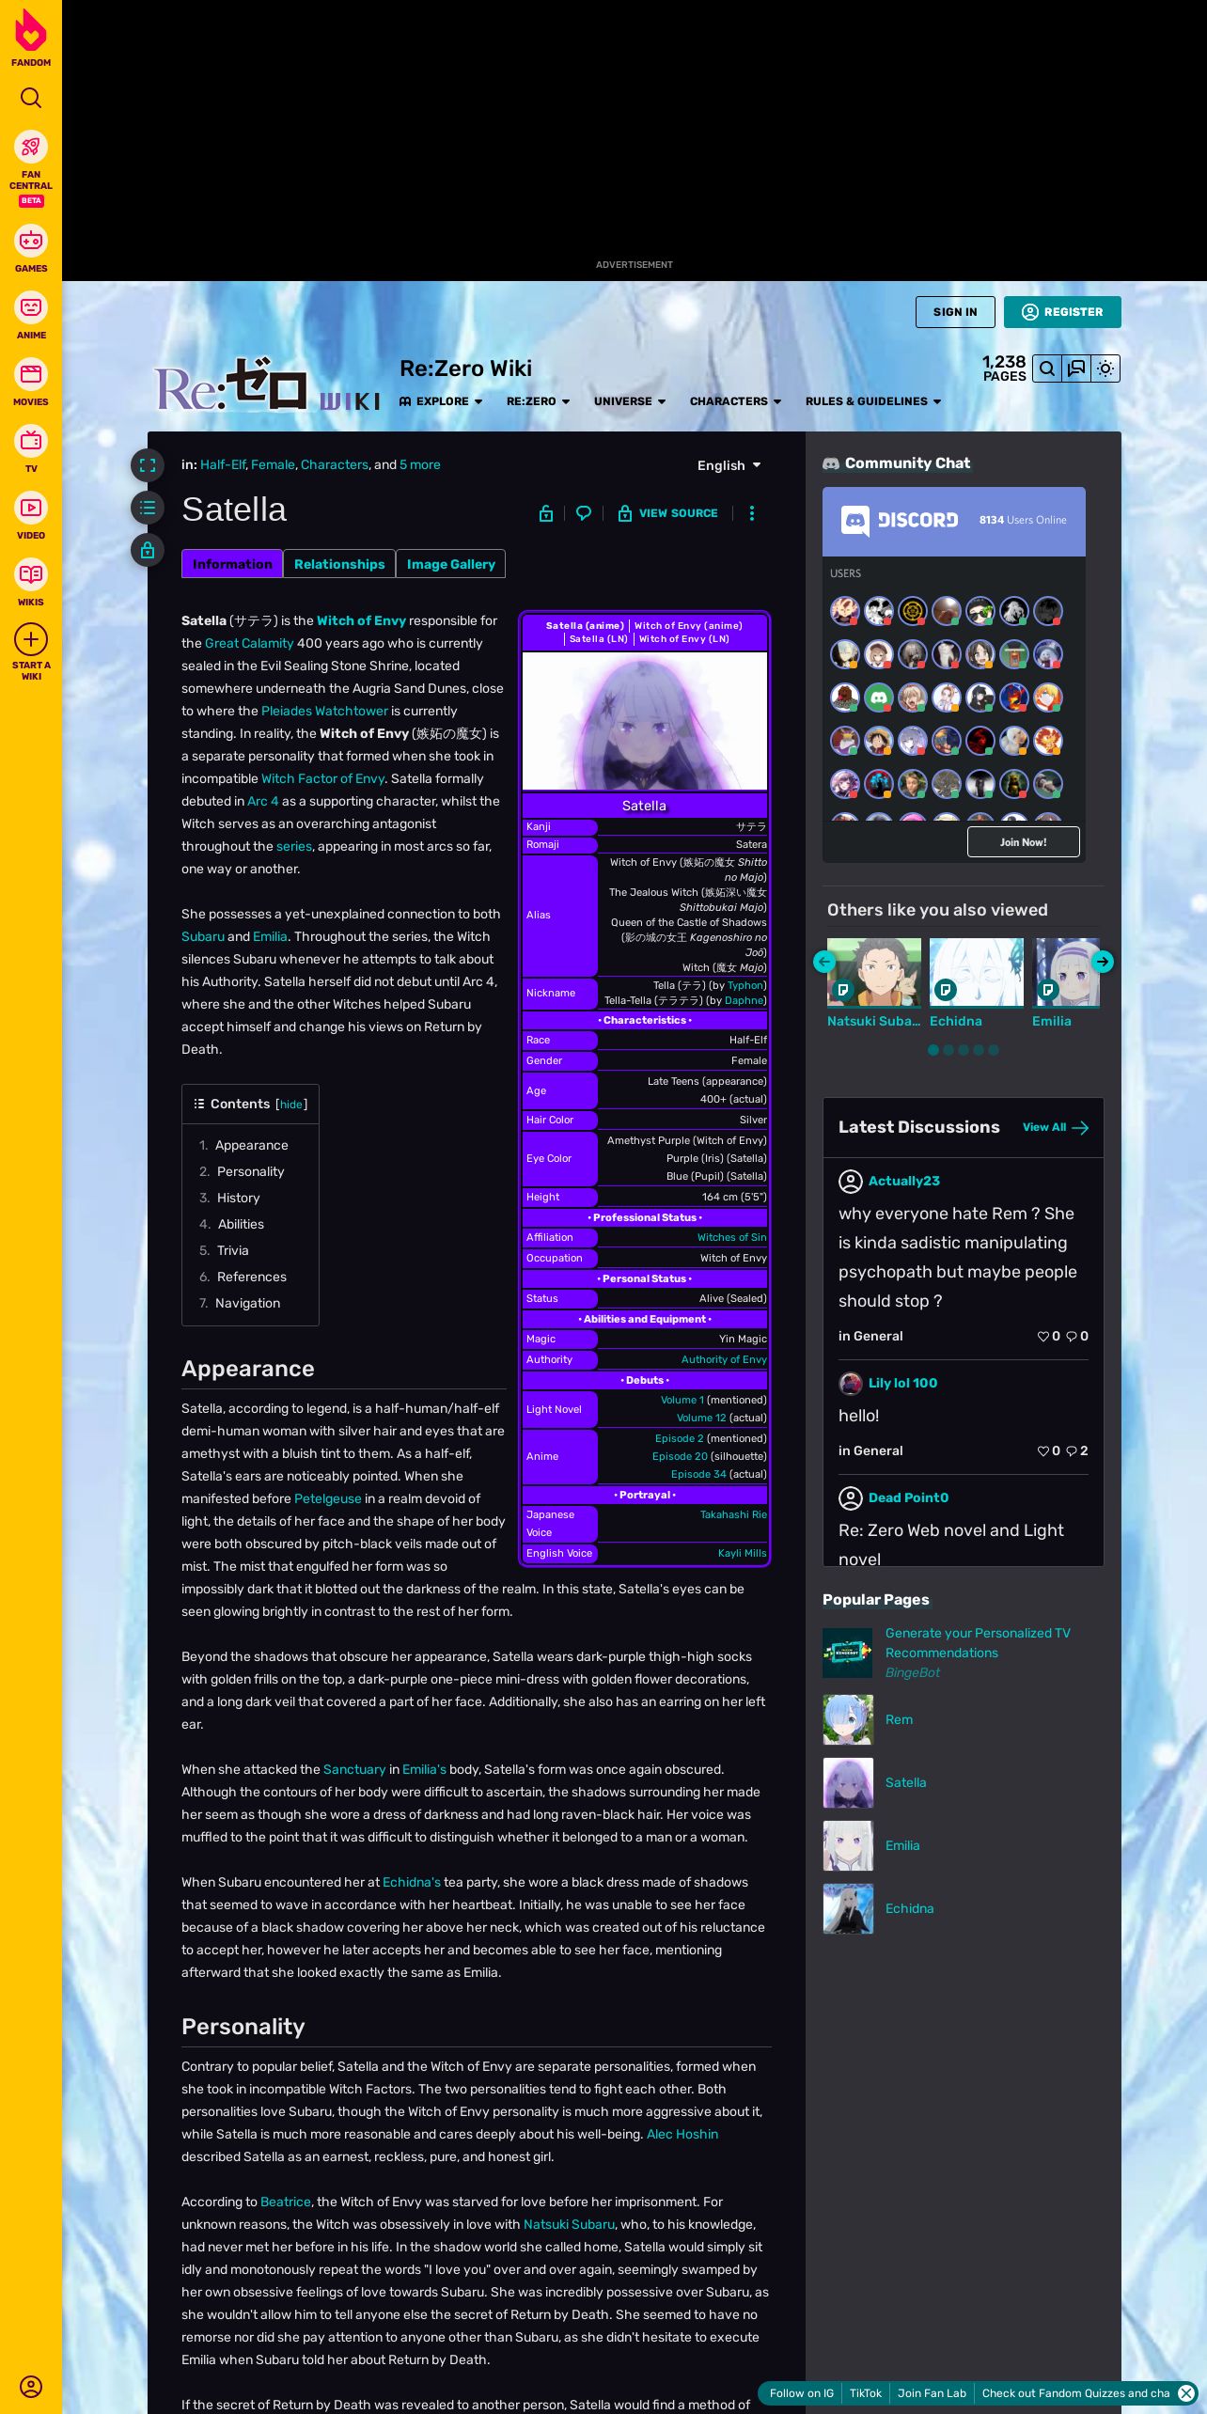Open BingeBot TV Recommendations link

(x=978, y=1643)
